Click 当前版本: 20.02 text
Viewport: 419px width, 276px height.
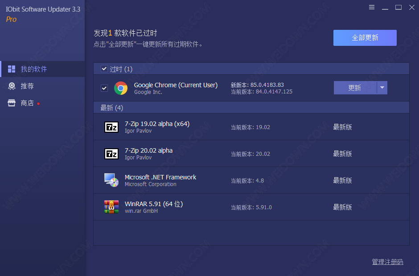pyautogui.click(x=251, y=154)
